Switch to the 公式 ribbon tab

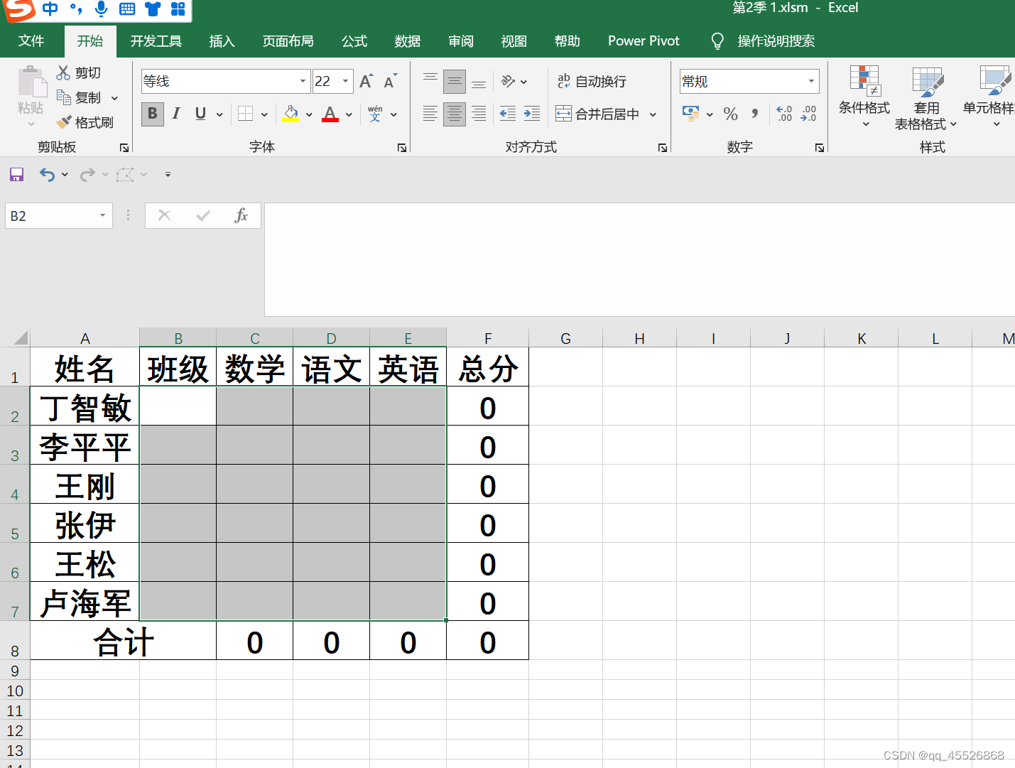point(354,40)
